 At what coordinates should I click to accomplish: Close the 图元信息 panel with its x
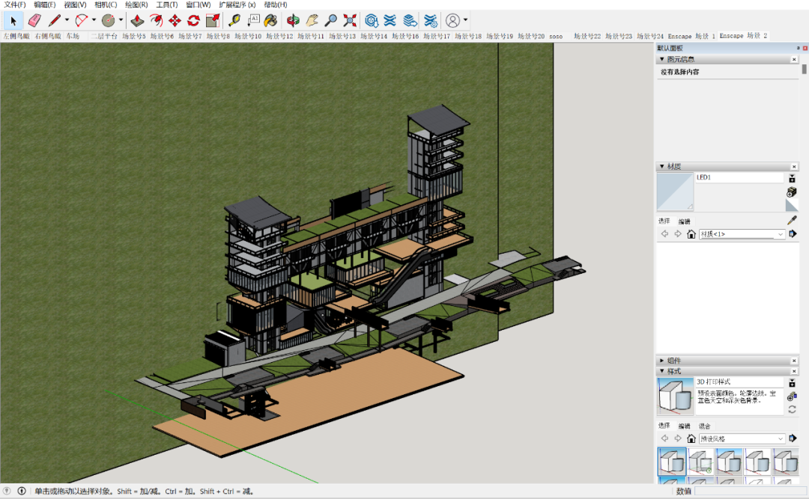794,59
